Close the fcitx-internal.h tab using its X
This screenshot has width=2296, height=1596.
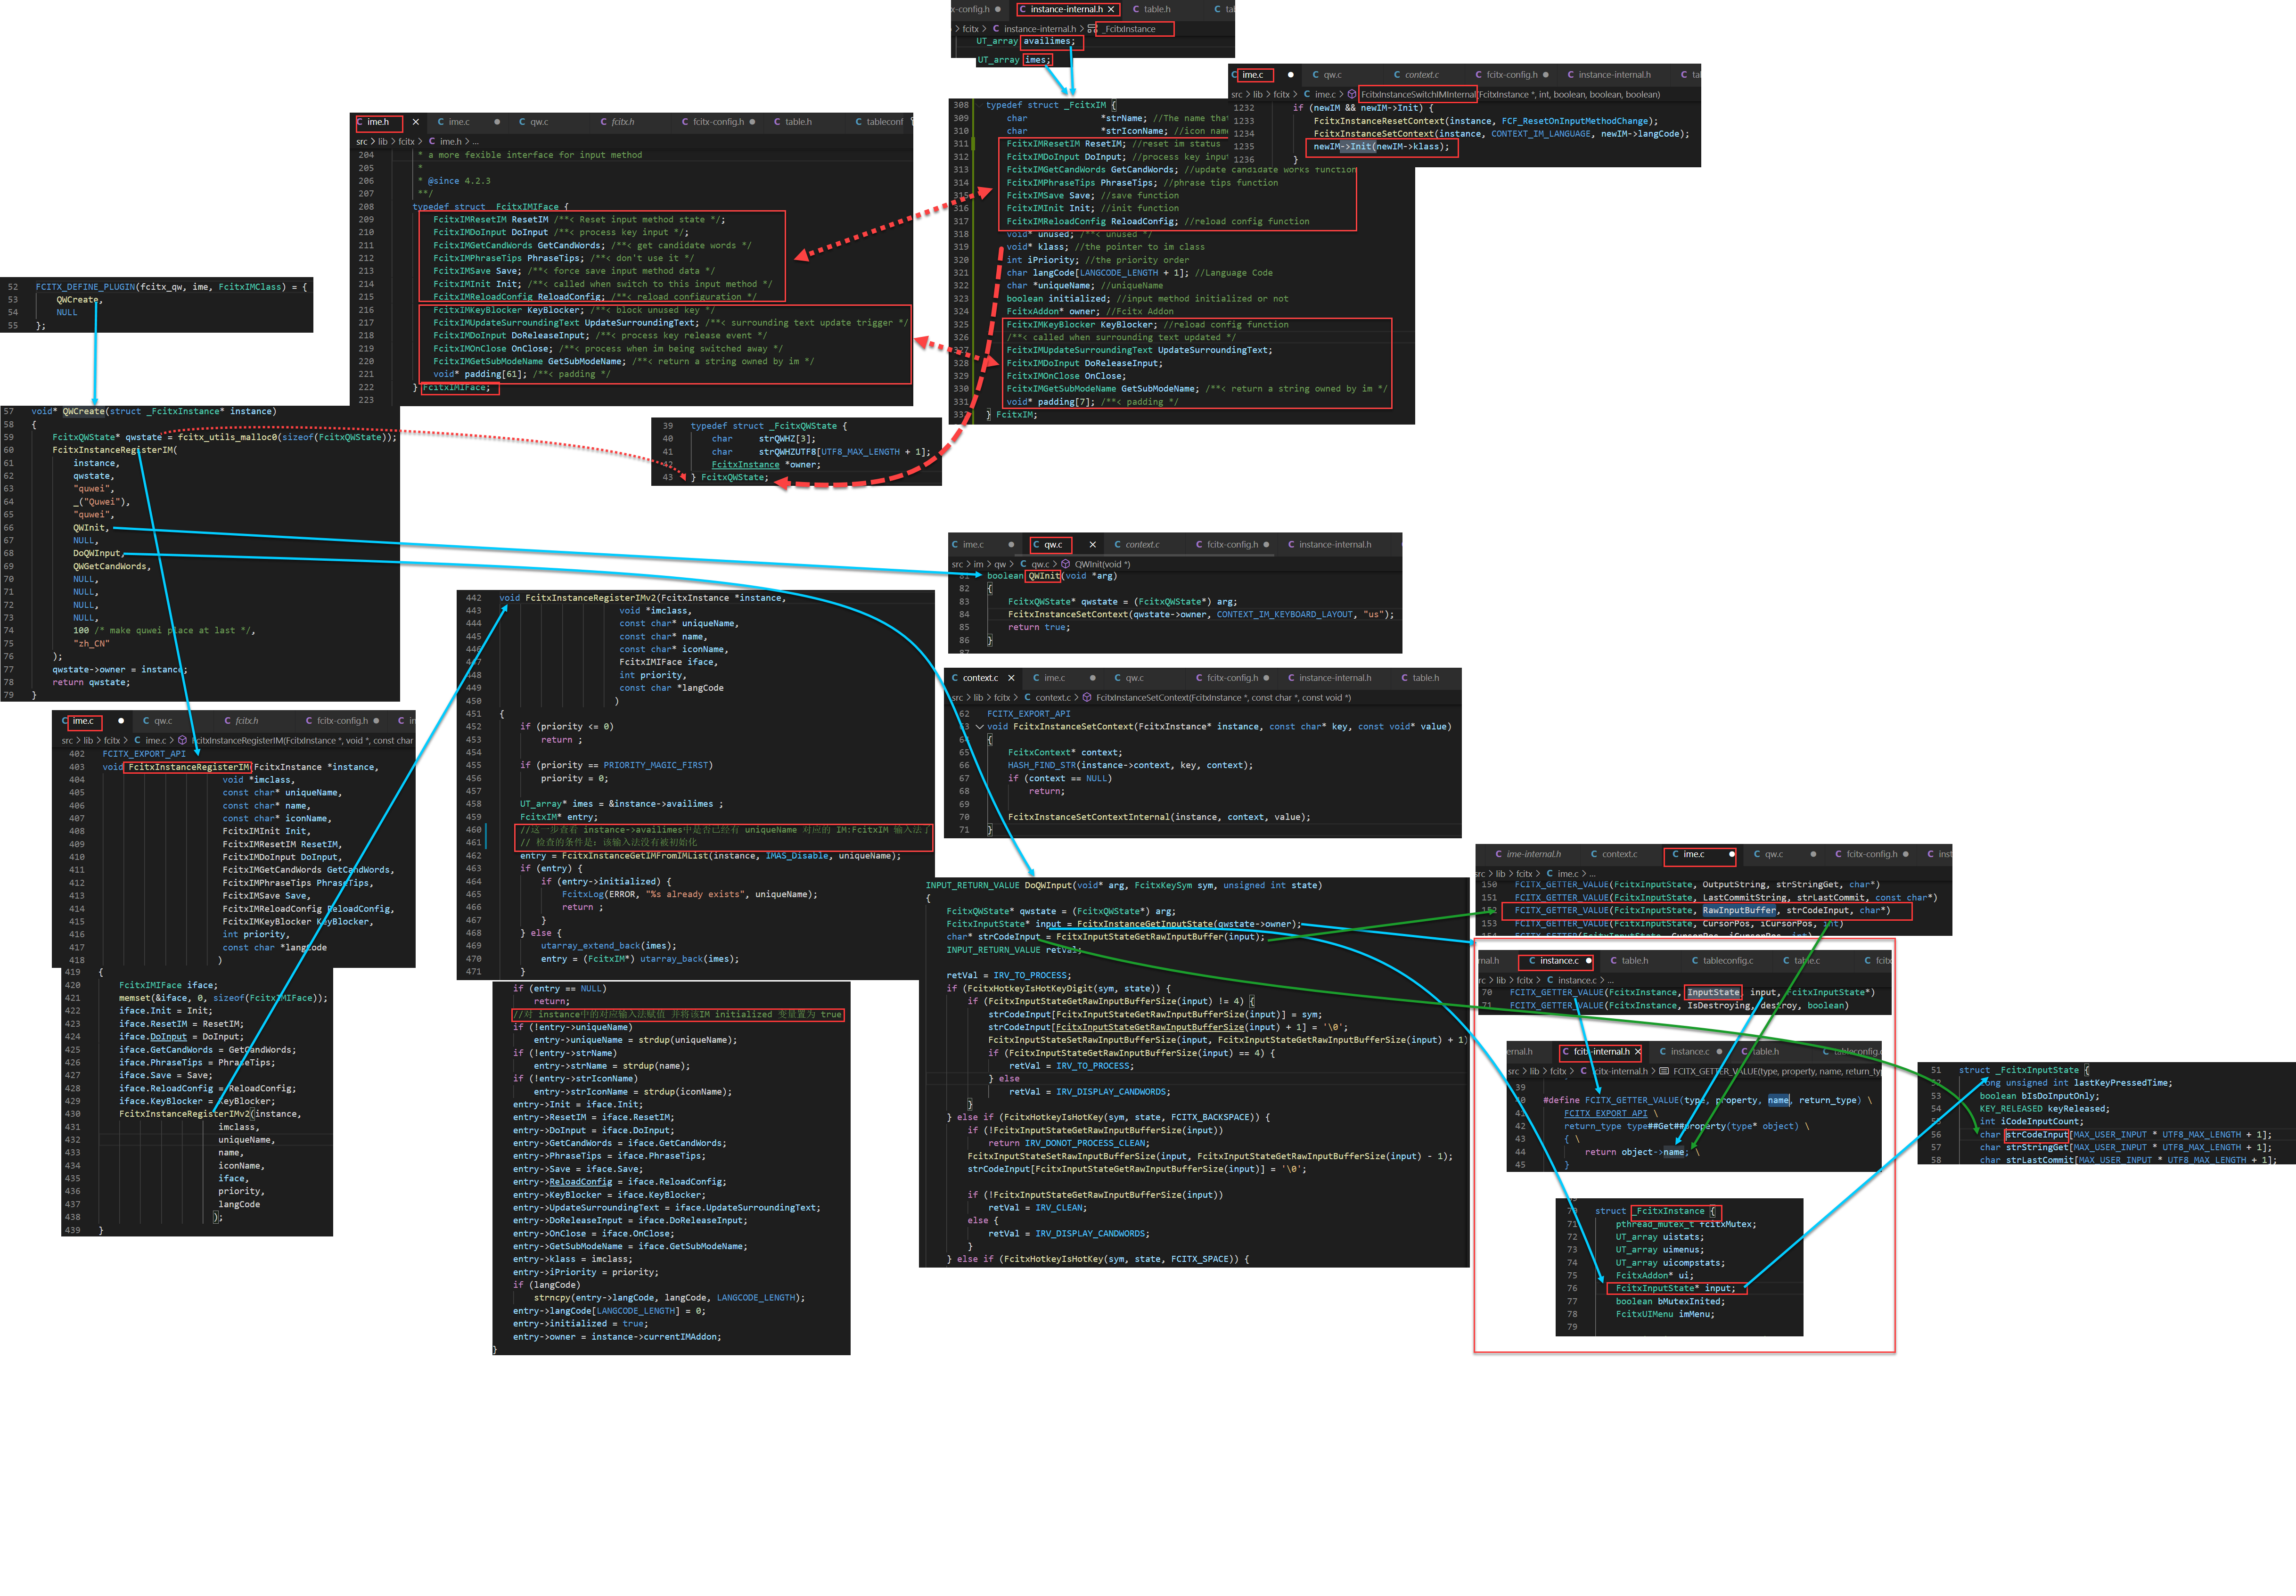[x=1637, y=1052]
